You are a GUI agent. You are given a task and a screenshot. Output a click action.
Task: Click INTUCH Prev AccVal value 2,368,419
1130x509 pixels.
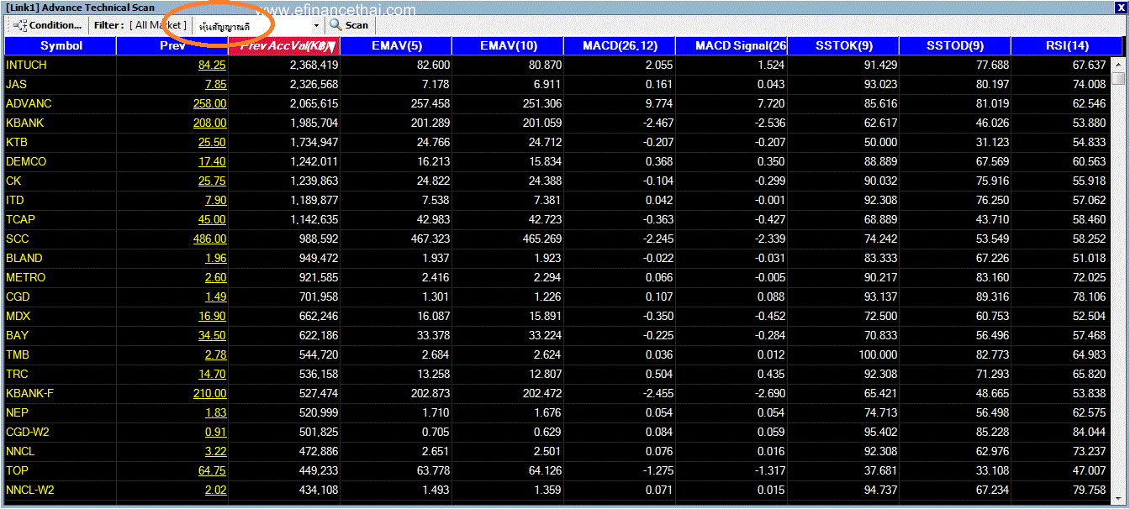(314, 65)
